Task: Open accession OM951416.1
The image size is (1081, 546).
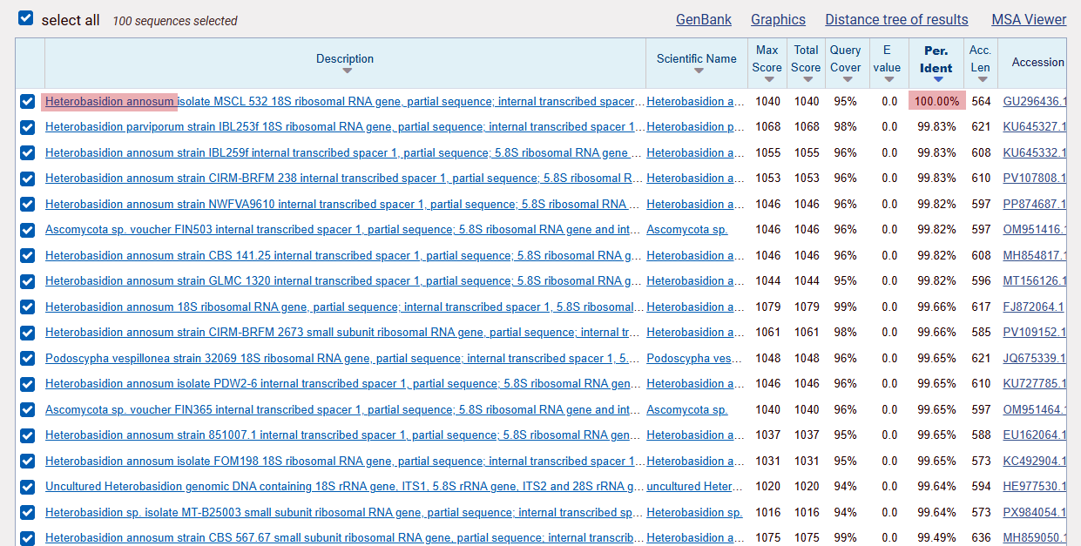Action: coord(1035,230)
